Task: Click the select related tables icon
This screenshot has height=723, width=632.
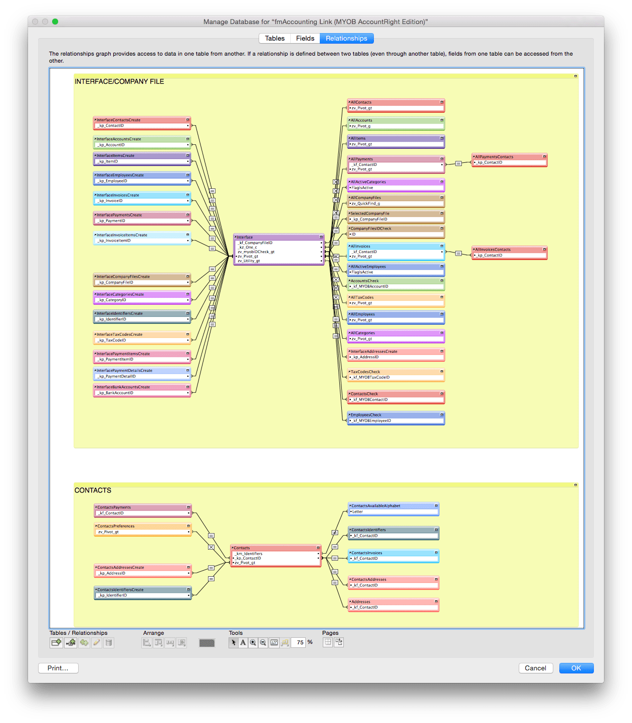Action: (x=285, y=642)
